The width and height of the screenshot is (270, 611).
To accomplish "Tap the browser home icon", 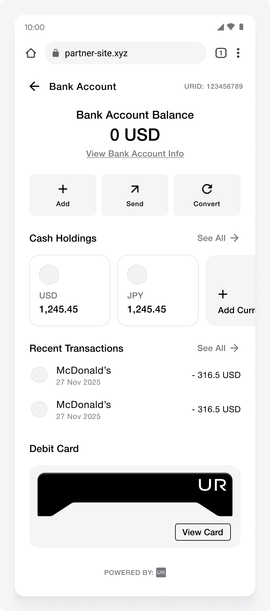I will pos(31,53).
